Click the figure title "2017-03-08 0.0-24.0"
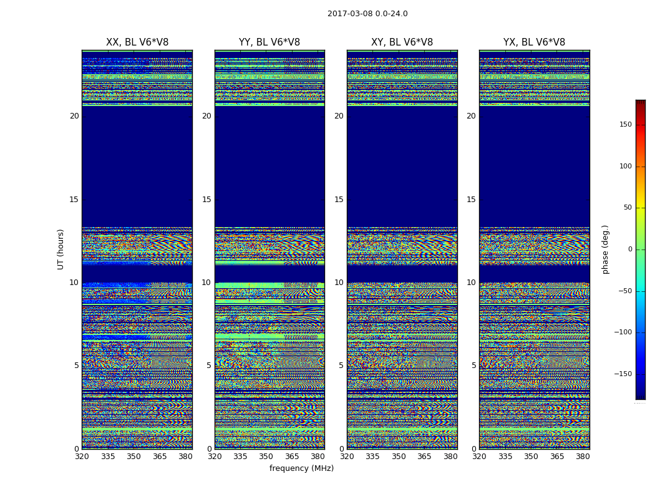Screen dimensions: 655x499 [x=367, y=14]
